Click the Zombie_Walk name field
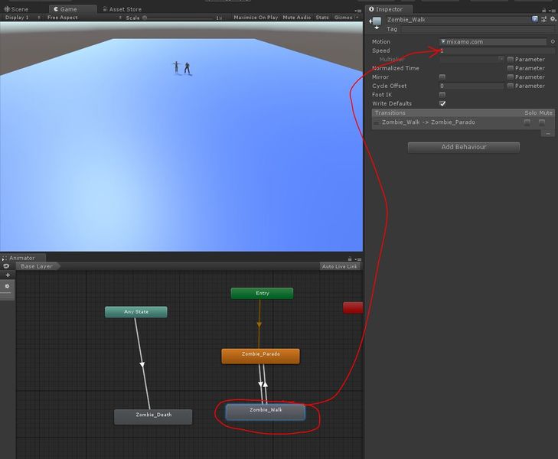Image resolution: width=558 pixels, height=459 pixels. 457,20
